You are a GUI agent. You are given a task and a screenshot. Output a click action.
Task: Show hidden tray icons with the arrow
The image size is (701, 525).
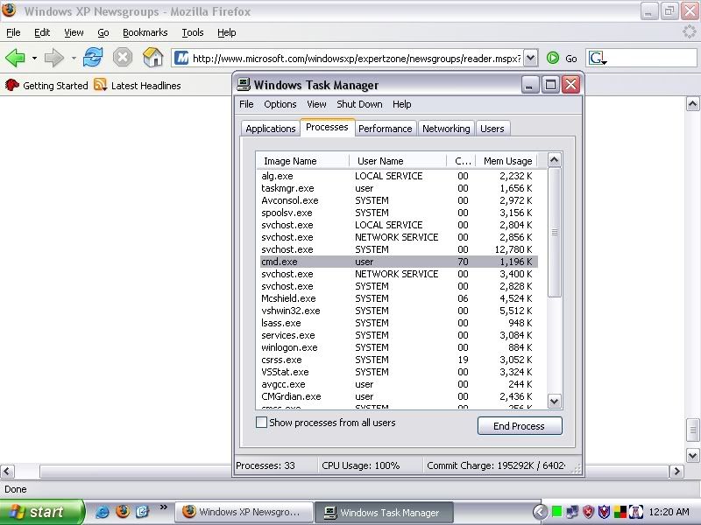540,512
